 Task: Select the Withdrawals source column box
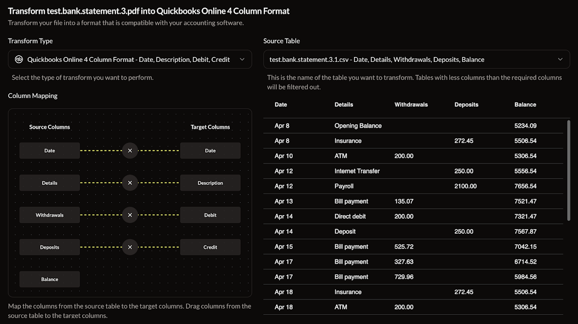coord(50,215)
